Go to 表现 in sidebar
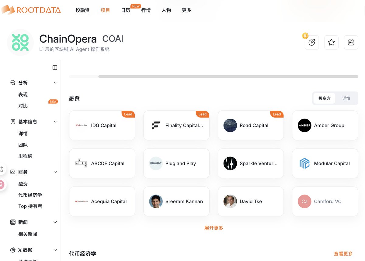The width and height of the screenshot is (365, 261). click(23, 95)
